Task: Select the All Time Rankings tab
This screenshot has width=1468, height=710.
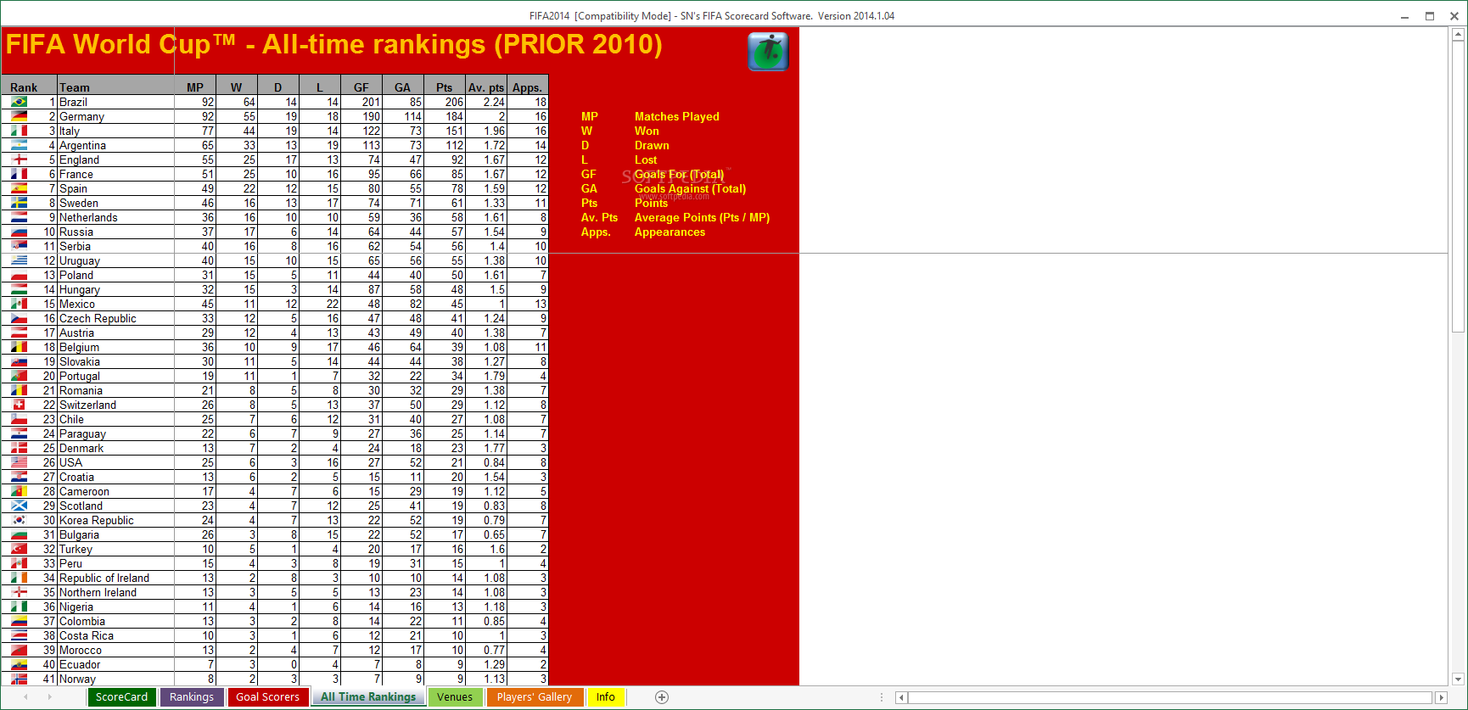Action: (368, 697)
